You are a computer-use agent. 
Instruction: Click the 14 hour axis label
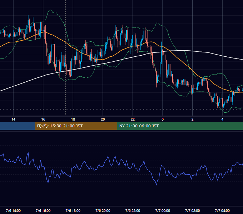coord(13,119)
